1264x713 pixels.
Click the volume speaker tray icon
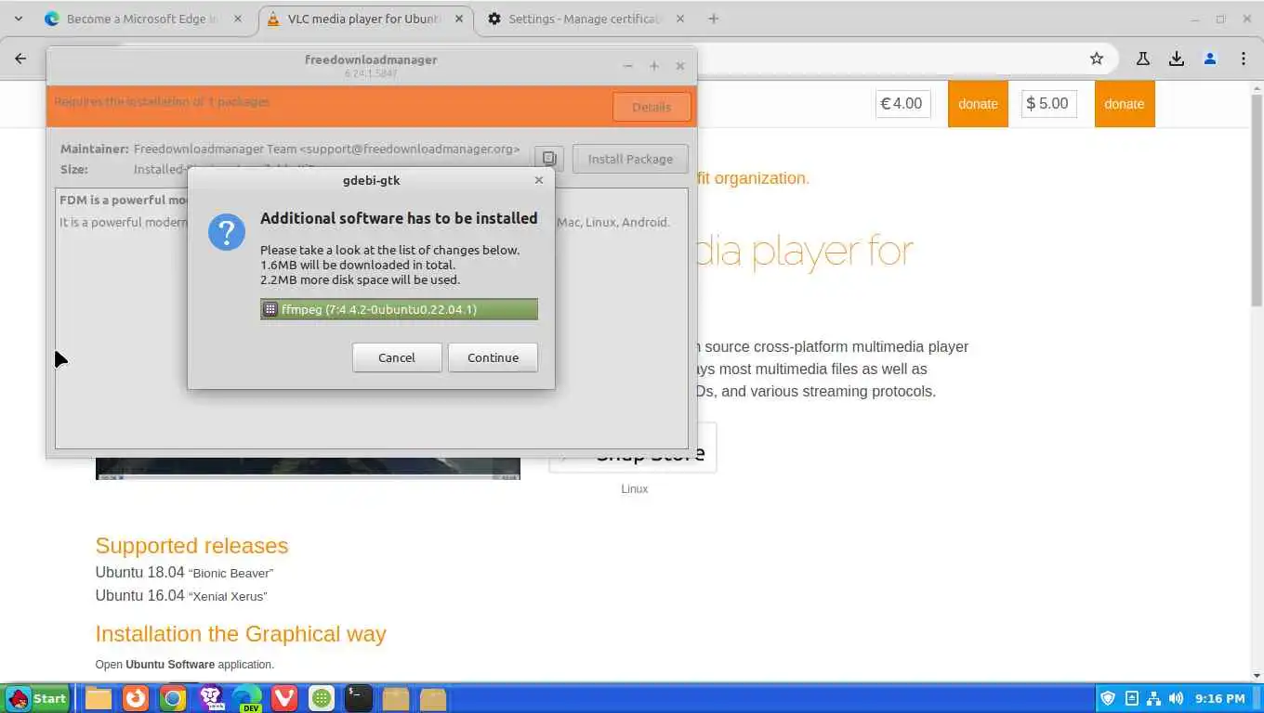1176,698
